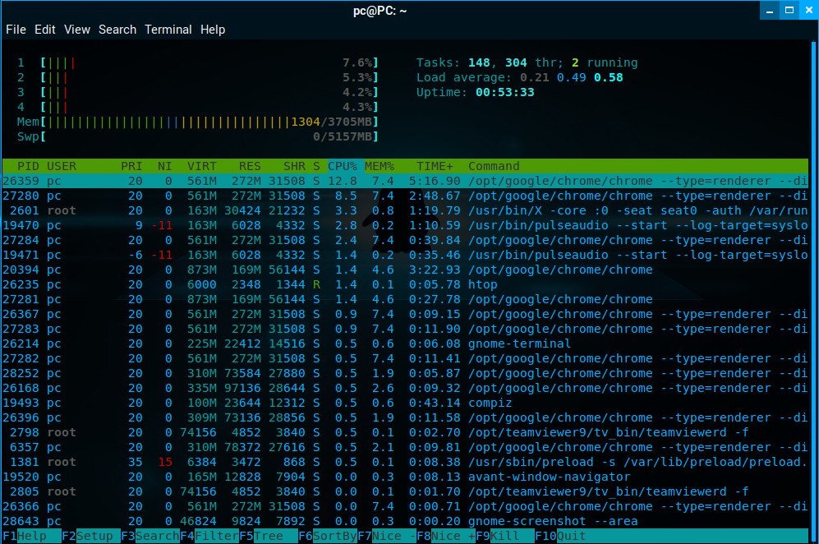Open the Search menu

click(x=117, y=30)
